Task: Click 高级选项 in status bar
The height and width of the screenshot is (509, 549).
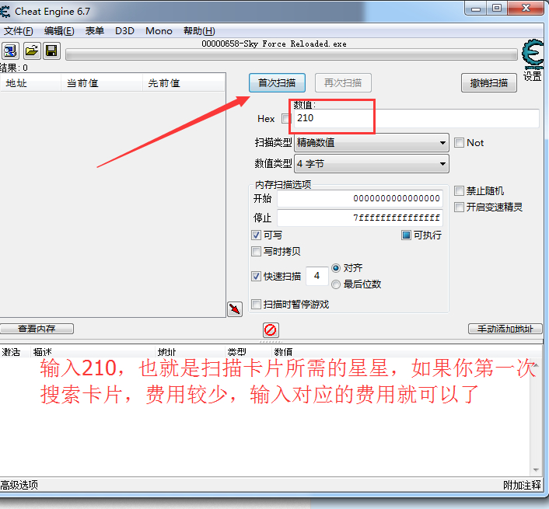Action: click(x=19, y=485)
